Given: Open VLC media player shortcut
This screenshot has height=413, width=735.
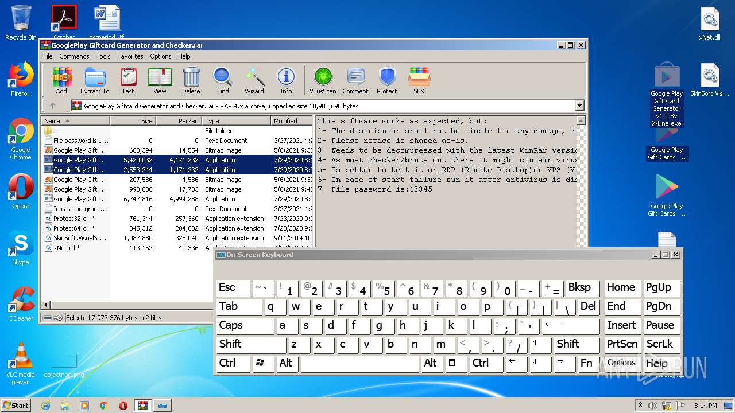Looking at the screenshot, I should pos(21,364).
